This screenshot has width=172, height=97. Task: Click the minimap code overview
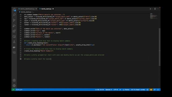click(x=154, y=16)
